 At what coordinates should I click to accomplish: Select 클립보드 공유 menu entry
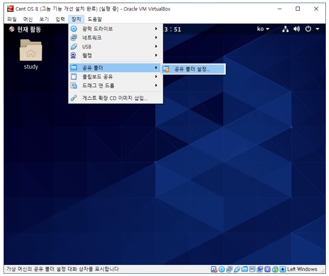(116, 76)
